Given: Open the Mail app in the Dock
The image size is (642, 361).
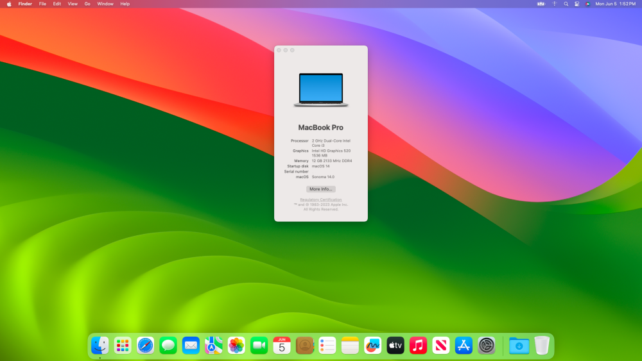Looking at the screenshot, I should click(191, 346).
